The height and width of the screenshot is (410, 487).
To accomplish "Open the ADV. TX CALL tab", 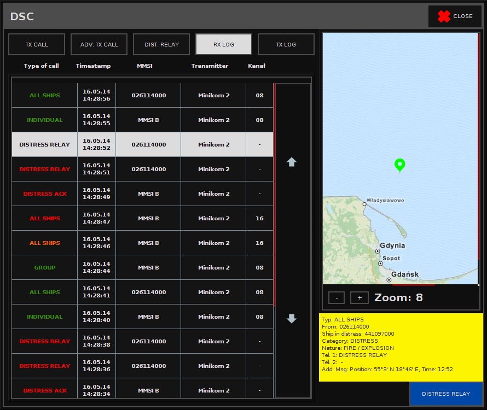I will click(x=99, y=44).
